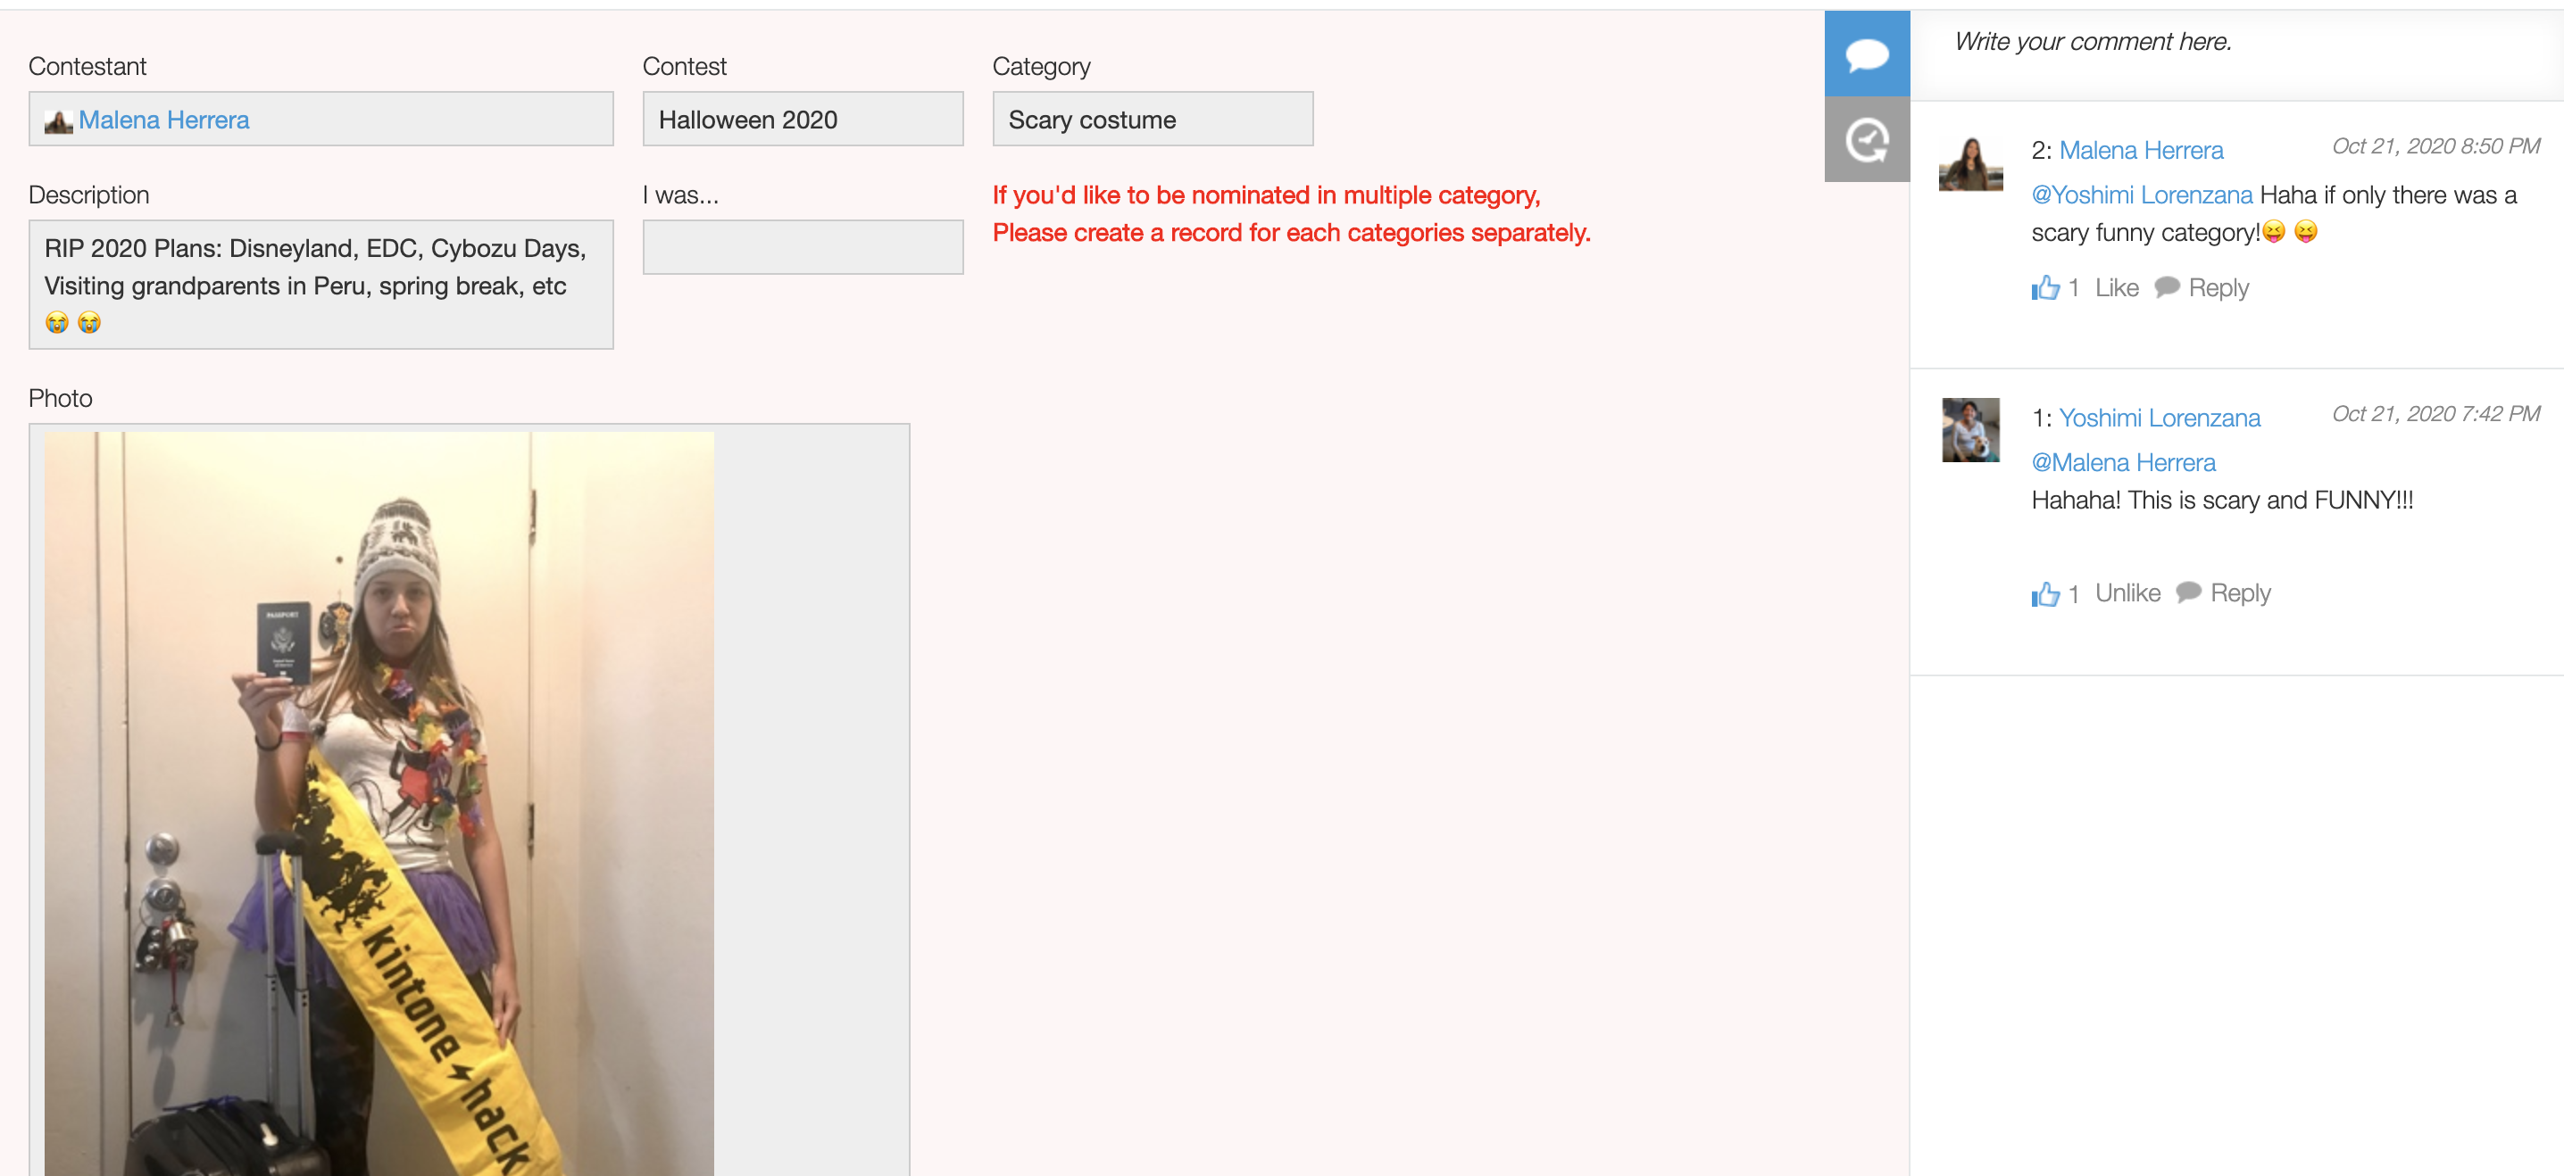2564x1176 pixels.
Task: Like Malena Herrera's comment
Action: tap(2116, 287)
